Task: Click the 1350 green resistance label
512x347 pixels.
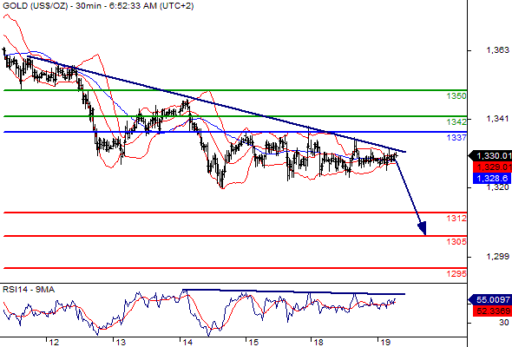Action: 456,96
